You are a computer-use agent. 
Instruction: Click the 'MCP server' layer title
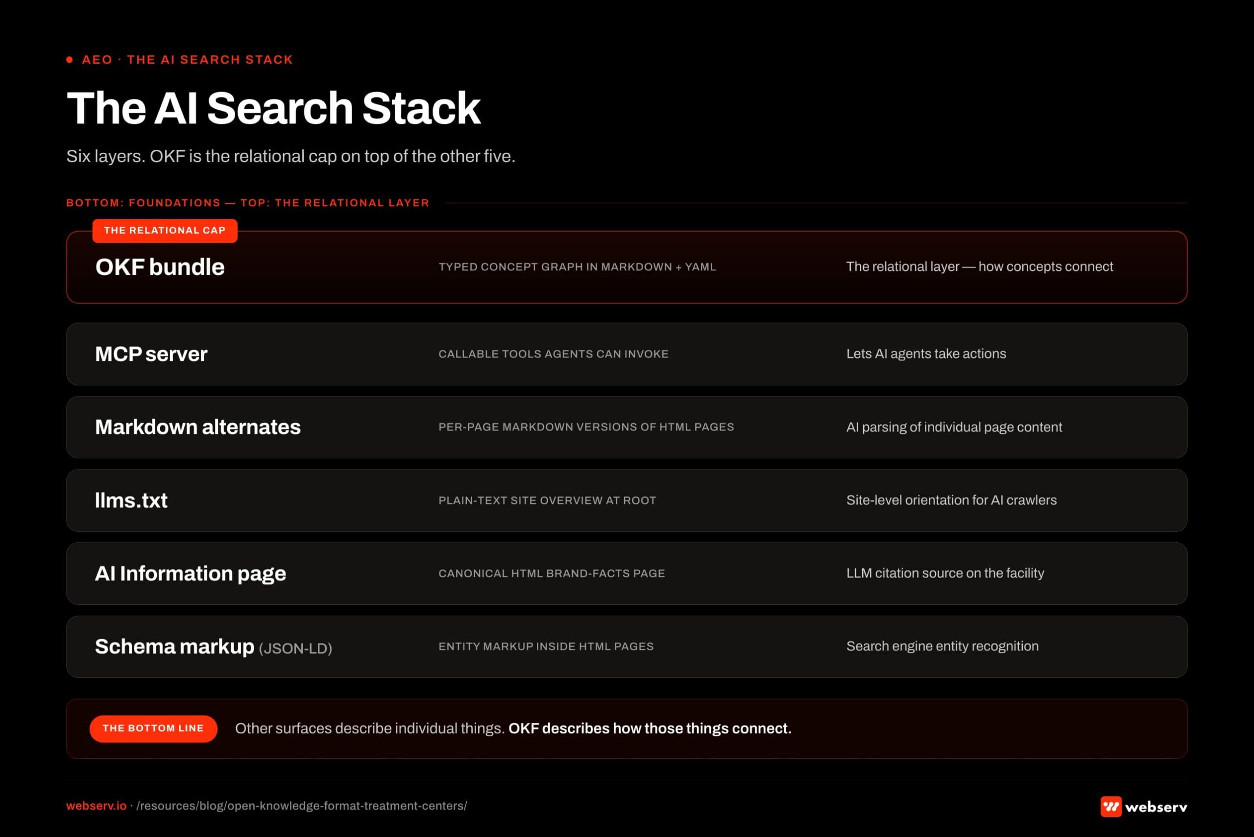pos(151,354)
